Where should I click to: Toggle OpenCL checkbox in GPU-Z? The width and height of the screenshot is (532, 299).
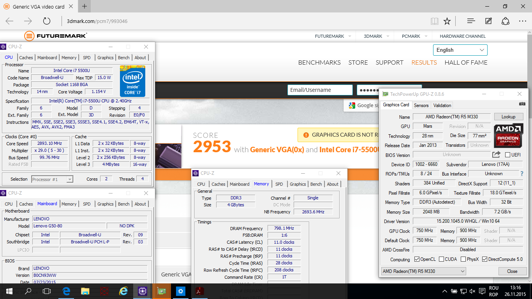[x=417, y=259]
